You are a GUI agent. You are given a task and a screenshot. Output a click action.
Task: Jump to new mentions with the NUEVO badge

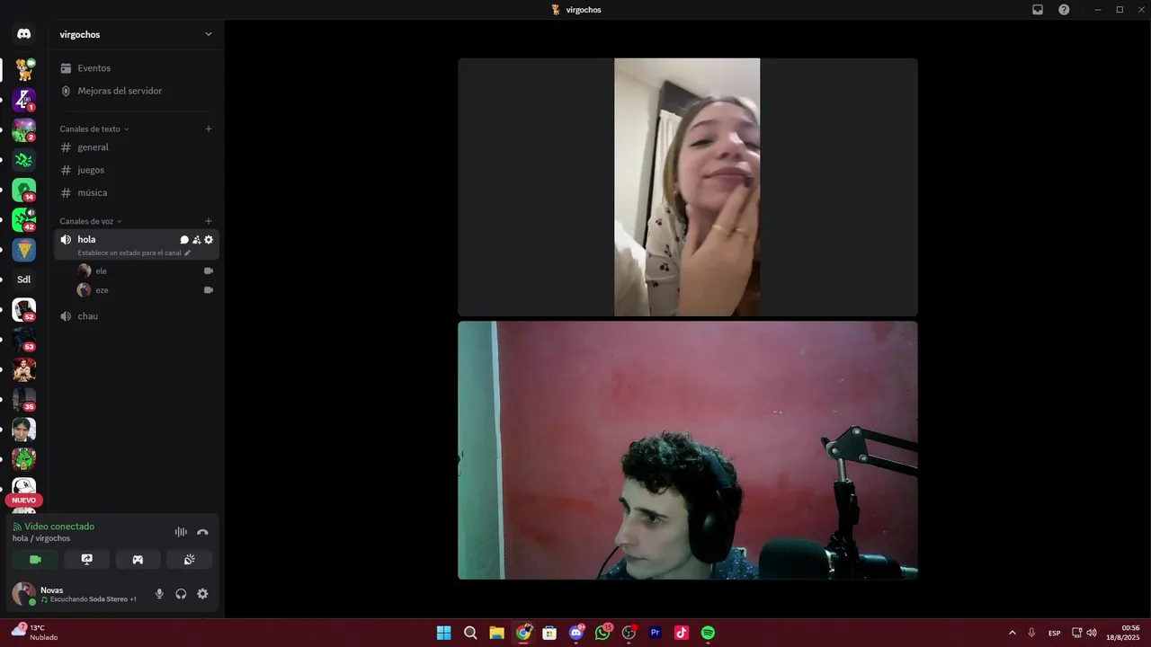24,501
